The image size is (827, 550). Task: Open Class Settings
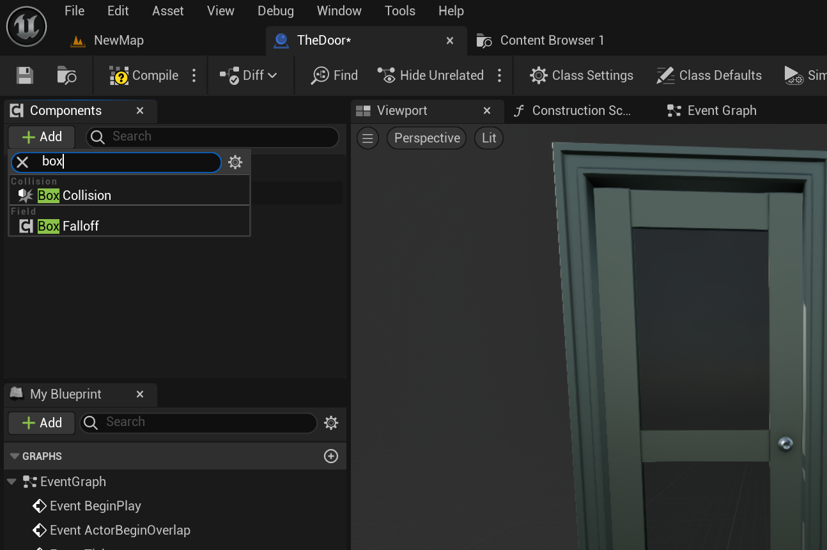[x=582, y=75]
